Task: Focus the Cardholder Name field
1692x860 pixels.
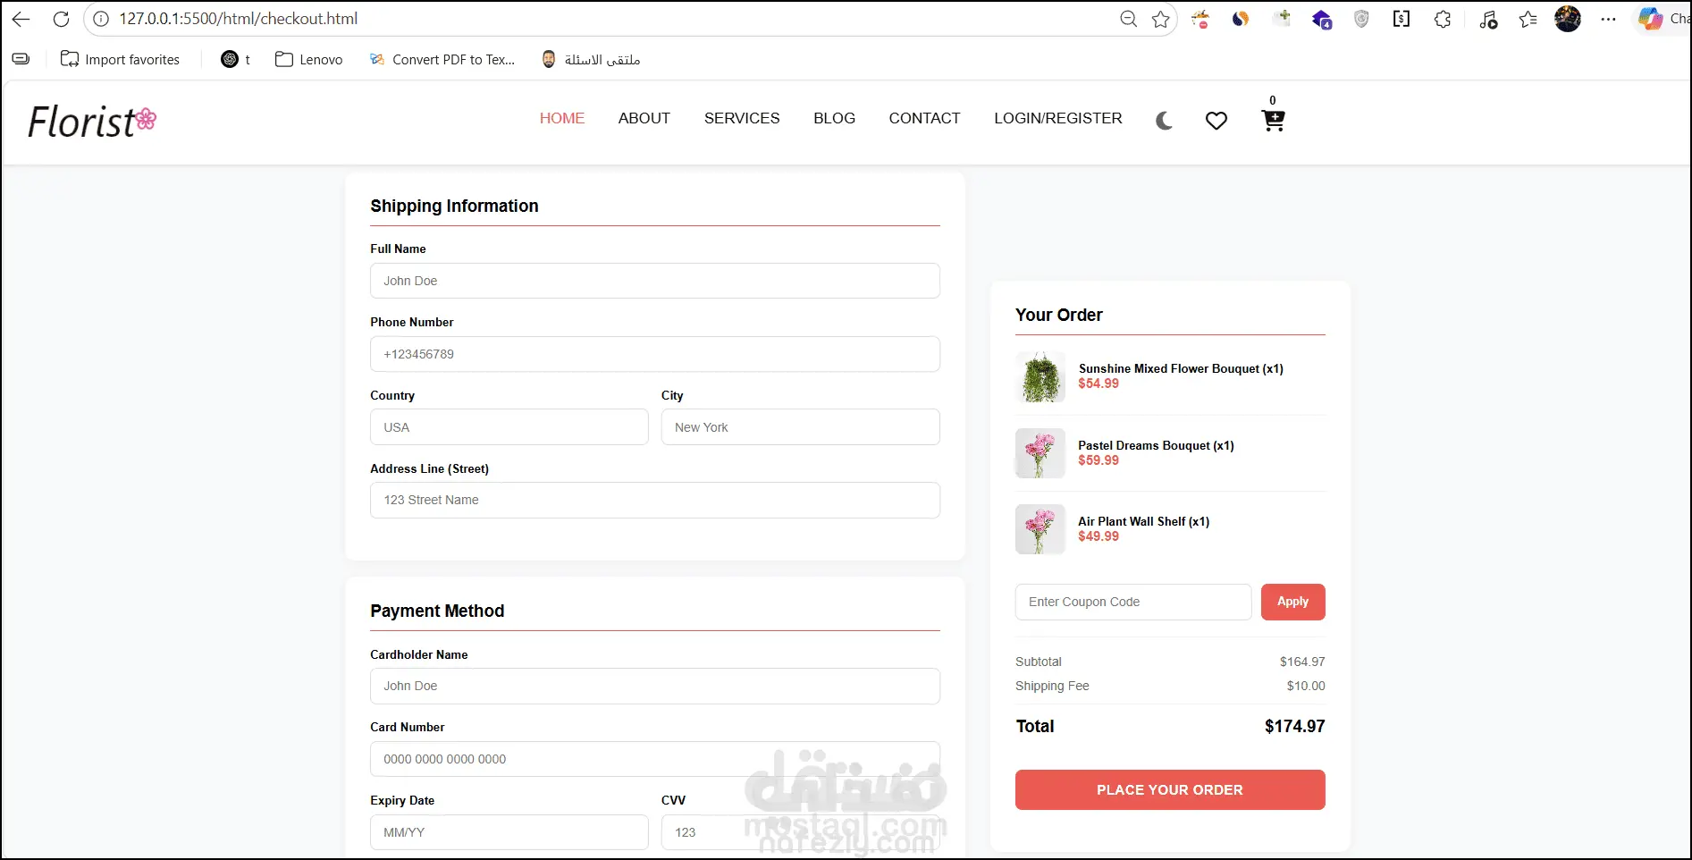Action: (x=655, y=686)
